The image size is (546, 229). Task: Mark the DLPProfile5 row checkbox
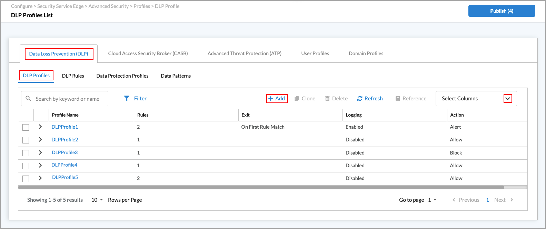[x=26, y=179]
